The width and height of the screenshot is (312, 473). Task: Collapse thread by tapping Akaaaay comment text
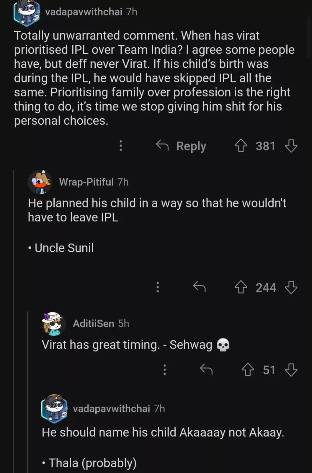coord(163,432)
